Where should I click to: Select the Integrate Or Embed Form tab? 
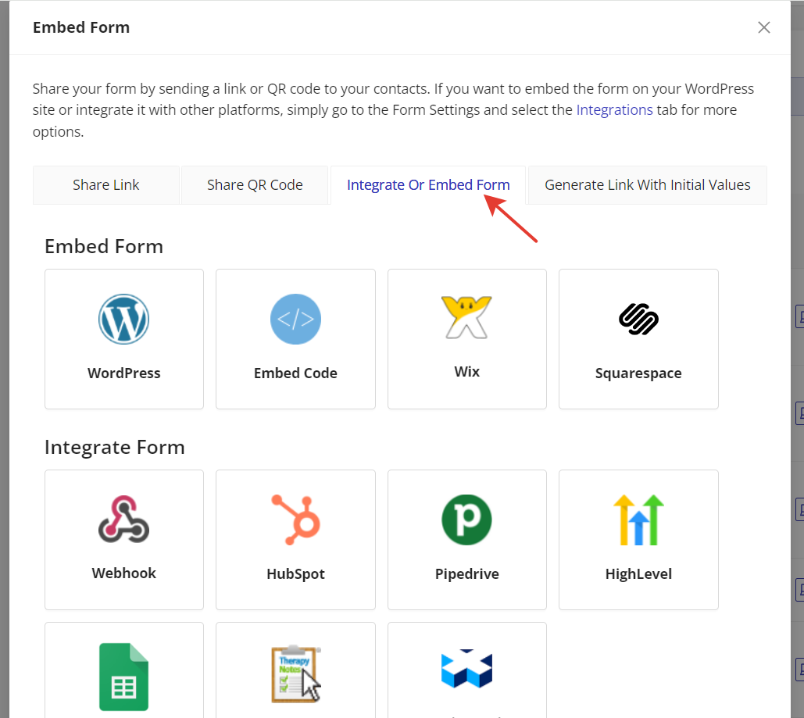428,185
